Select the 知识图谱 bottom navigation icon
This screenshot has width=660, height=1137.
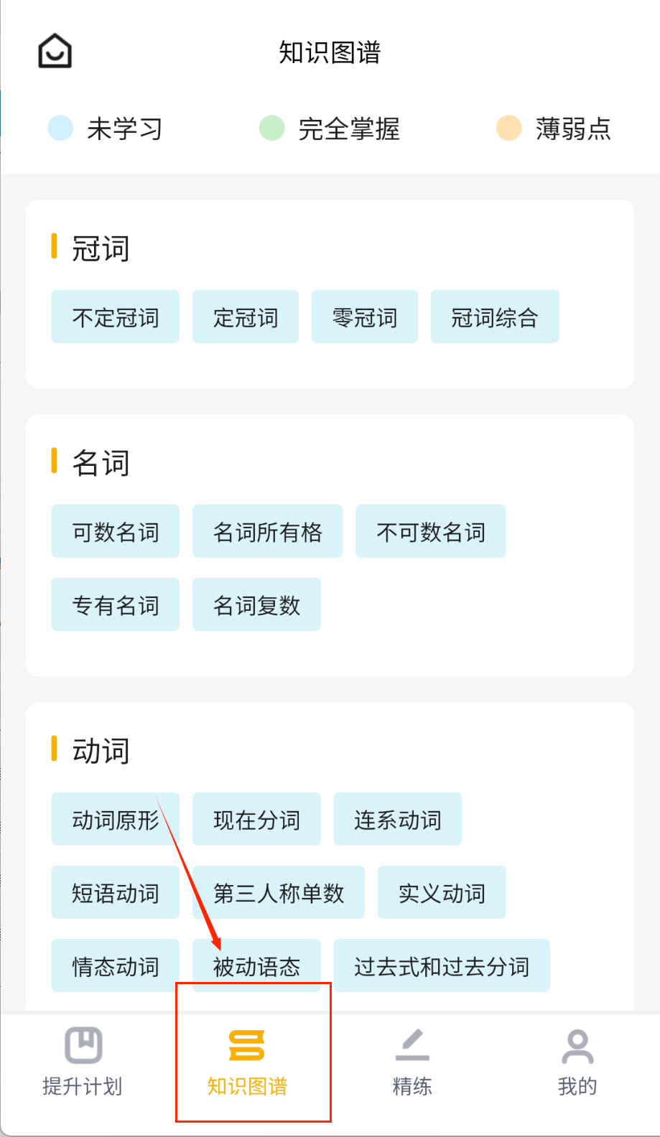point(246,1045)
